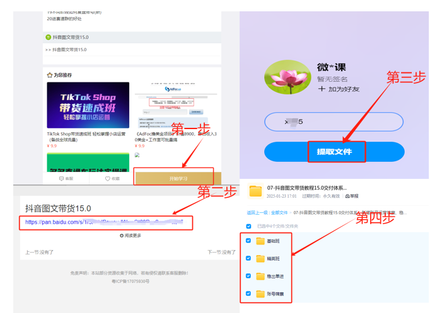This screenshot has height=313, width=437.
Task: Click the gold 开始学习 button
Action: [178, 178]
